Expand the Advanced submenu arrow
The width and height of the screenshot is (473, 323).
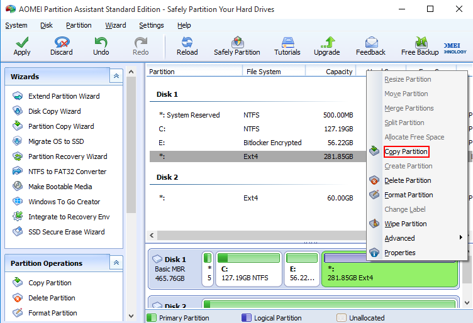(460, 238)
